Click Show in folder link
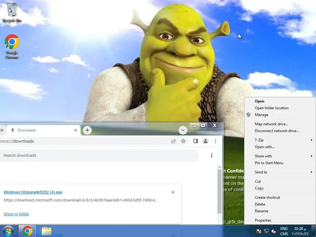316x237 pixels. tap(16, 214)
